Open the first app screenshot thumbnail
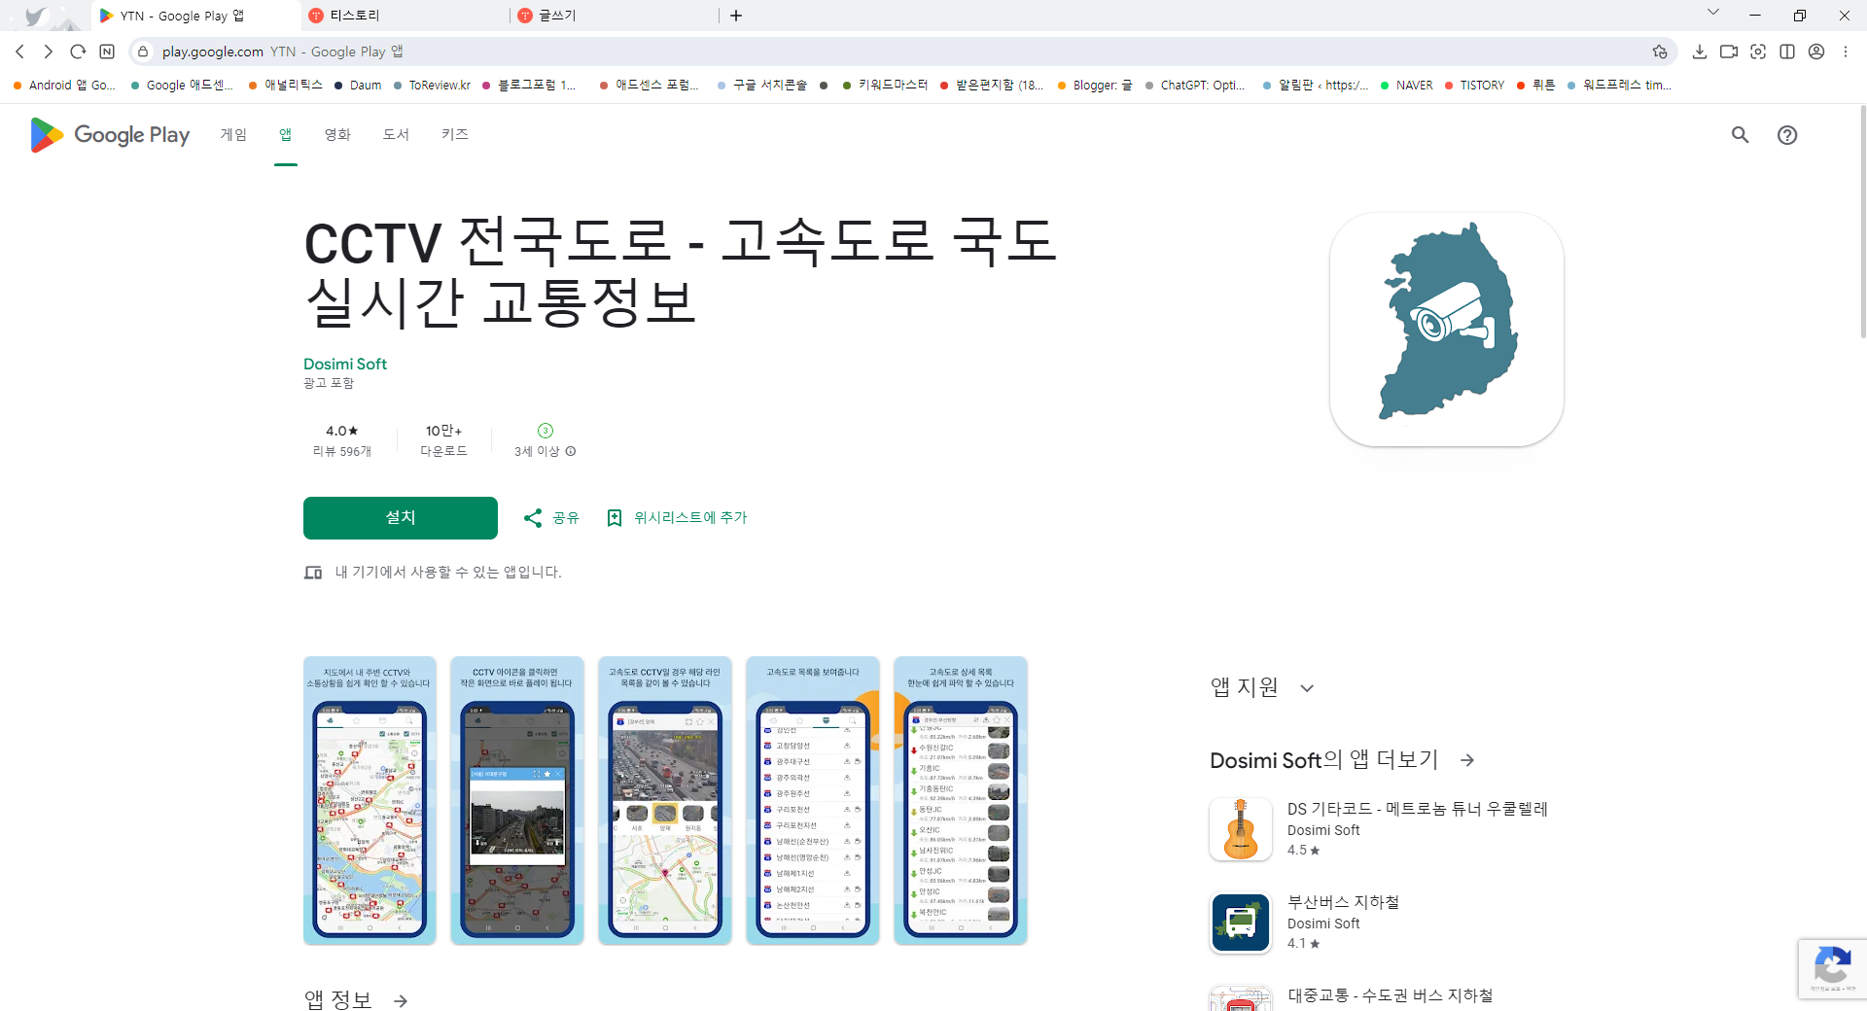The width and height of the screenshot is (1867, 1011). point(370,801)
